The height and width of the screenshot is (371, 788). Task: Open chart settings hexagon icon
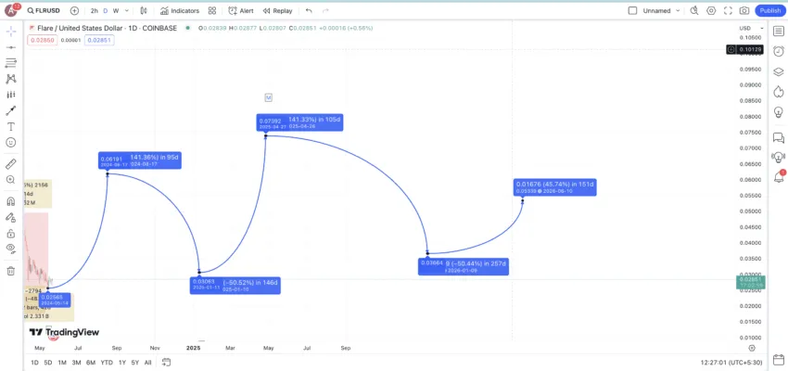(711, 10)
